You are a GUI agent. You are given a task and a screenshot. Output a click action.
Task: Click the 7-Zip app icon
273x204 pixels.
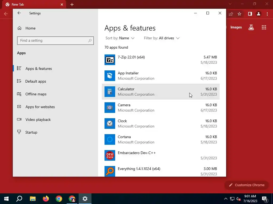coord(110,60)
